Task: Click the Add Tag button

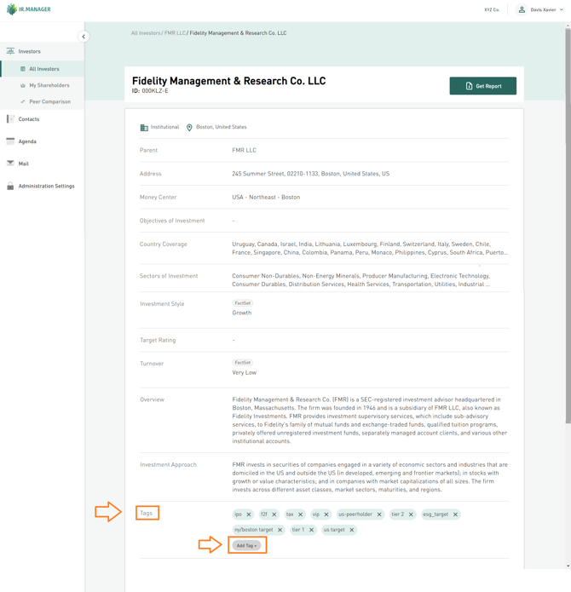Action: 246,545
